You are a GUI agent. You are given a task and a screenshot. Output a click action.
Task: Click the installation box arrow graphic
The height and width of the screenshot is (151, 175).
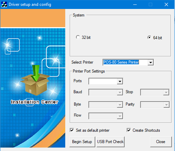tap(36, 80)
